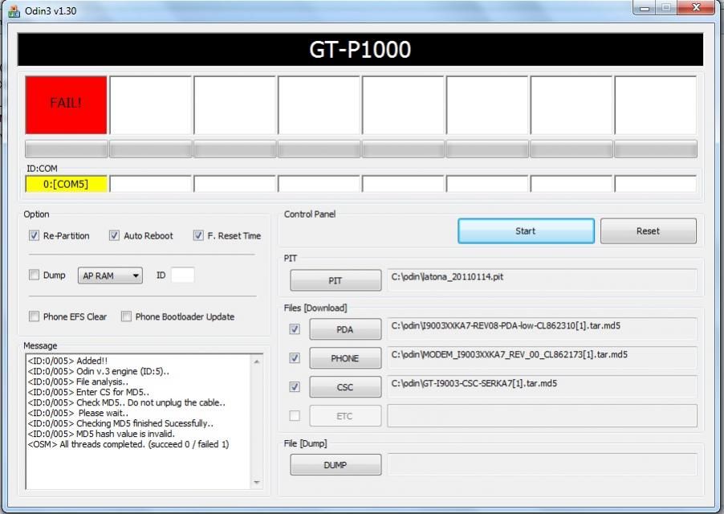Viewport: 724px width, 514px height.
Task: Click the Odin3 app icon in title bar
Action: (14, 11)
